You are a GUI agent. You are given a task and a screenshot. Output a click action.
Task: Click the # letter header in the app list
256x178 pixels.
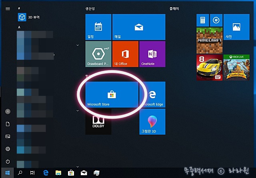(x=19, y=8)
